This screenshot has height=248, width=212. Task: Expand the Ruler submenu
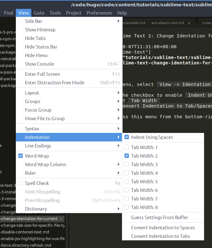point(69,173)
